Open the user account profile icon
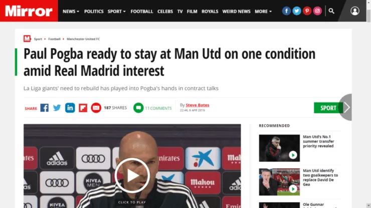Image resolution: width=371 pixels, height=208 pixels. tap(355, 11)
